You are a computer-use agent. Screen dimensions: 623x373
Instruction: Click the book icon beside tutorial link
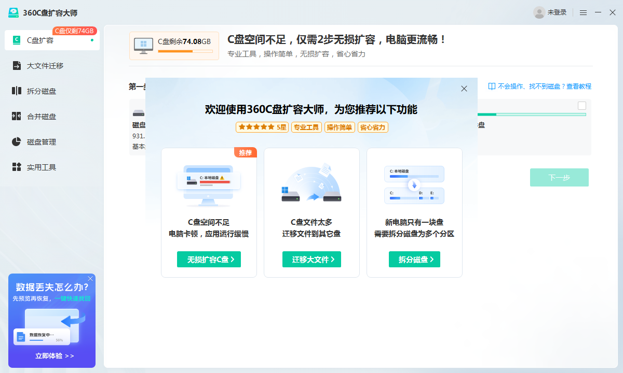pyautogui.click(x=492, y=87)
